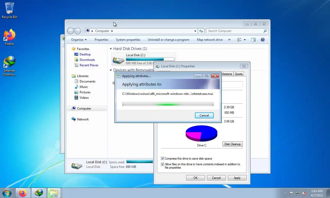The image size is (330, 198).
Task: Click Apply in Local Disk Properties
Action: (237, 178)
